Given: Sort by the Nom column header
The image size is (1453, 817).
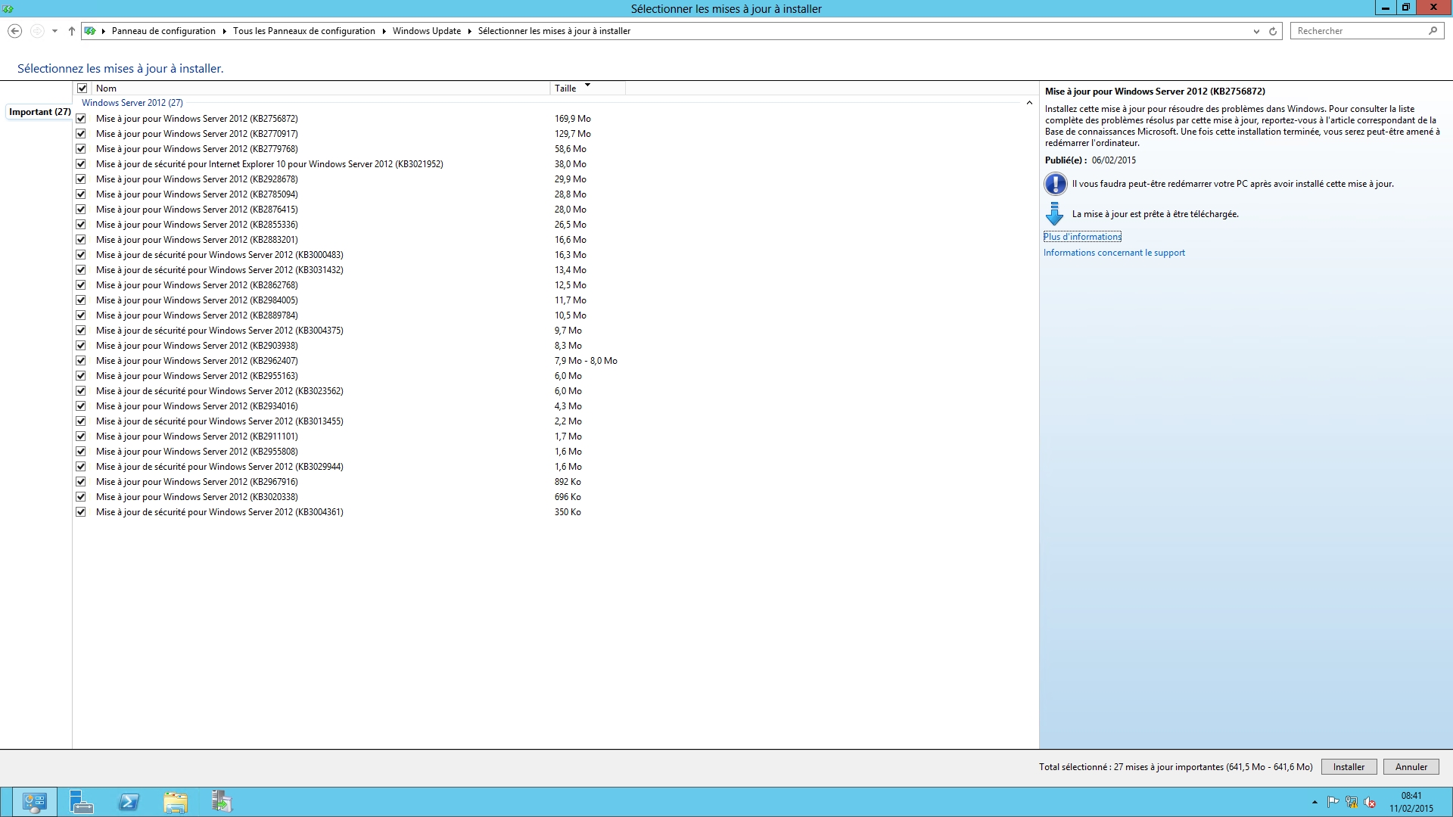Looking at the screenshot, I should coord(320,89).
